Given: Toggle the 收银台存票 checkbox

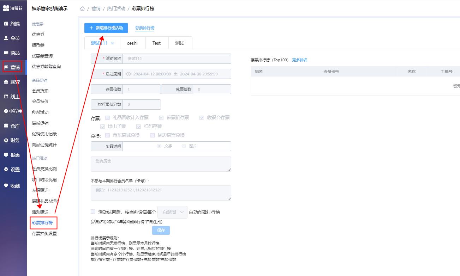Looking at the screenshot, I should 202,117.
